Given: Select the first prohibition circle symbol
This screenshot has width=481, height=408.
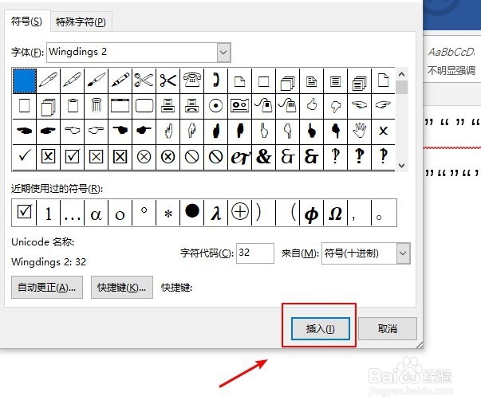Looking at the screenshot, I should [x=192, y=157].
